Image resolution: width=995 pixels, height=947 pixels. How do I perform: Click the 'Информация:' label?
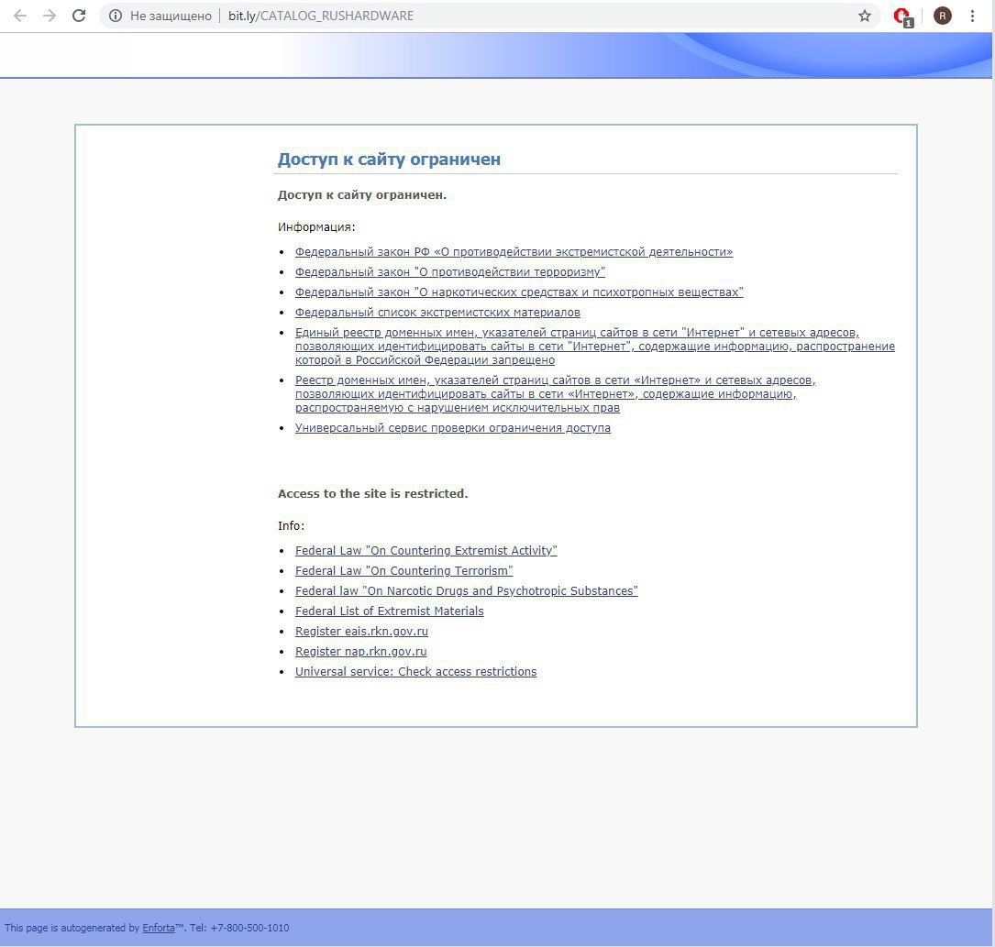(x=316, y=227)
